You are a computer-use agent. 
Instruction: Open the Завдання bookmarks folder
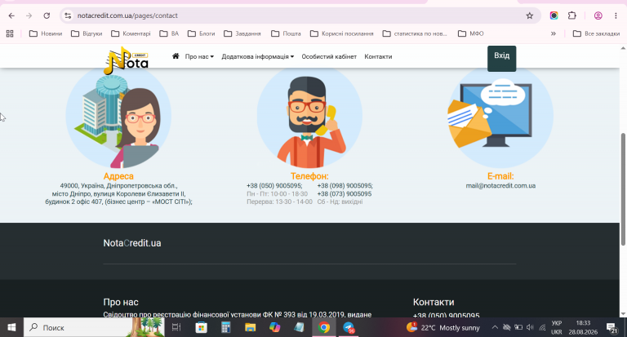pyautogui.click(x=242, y=33)
